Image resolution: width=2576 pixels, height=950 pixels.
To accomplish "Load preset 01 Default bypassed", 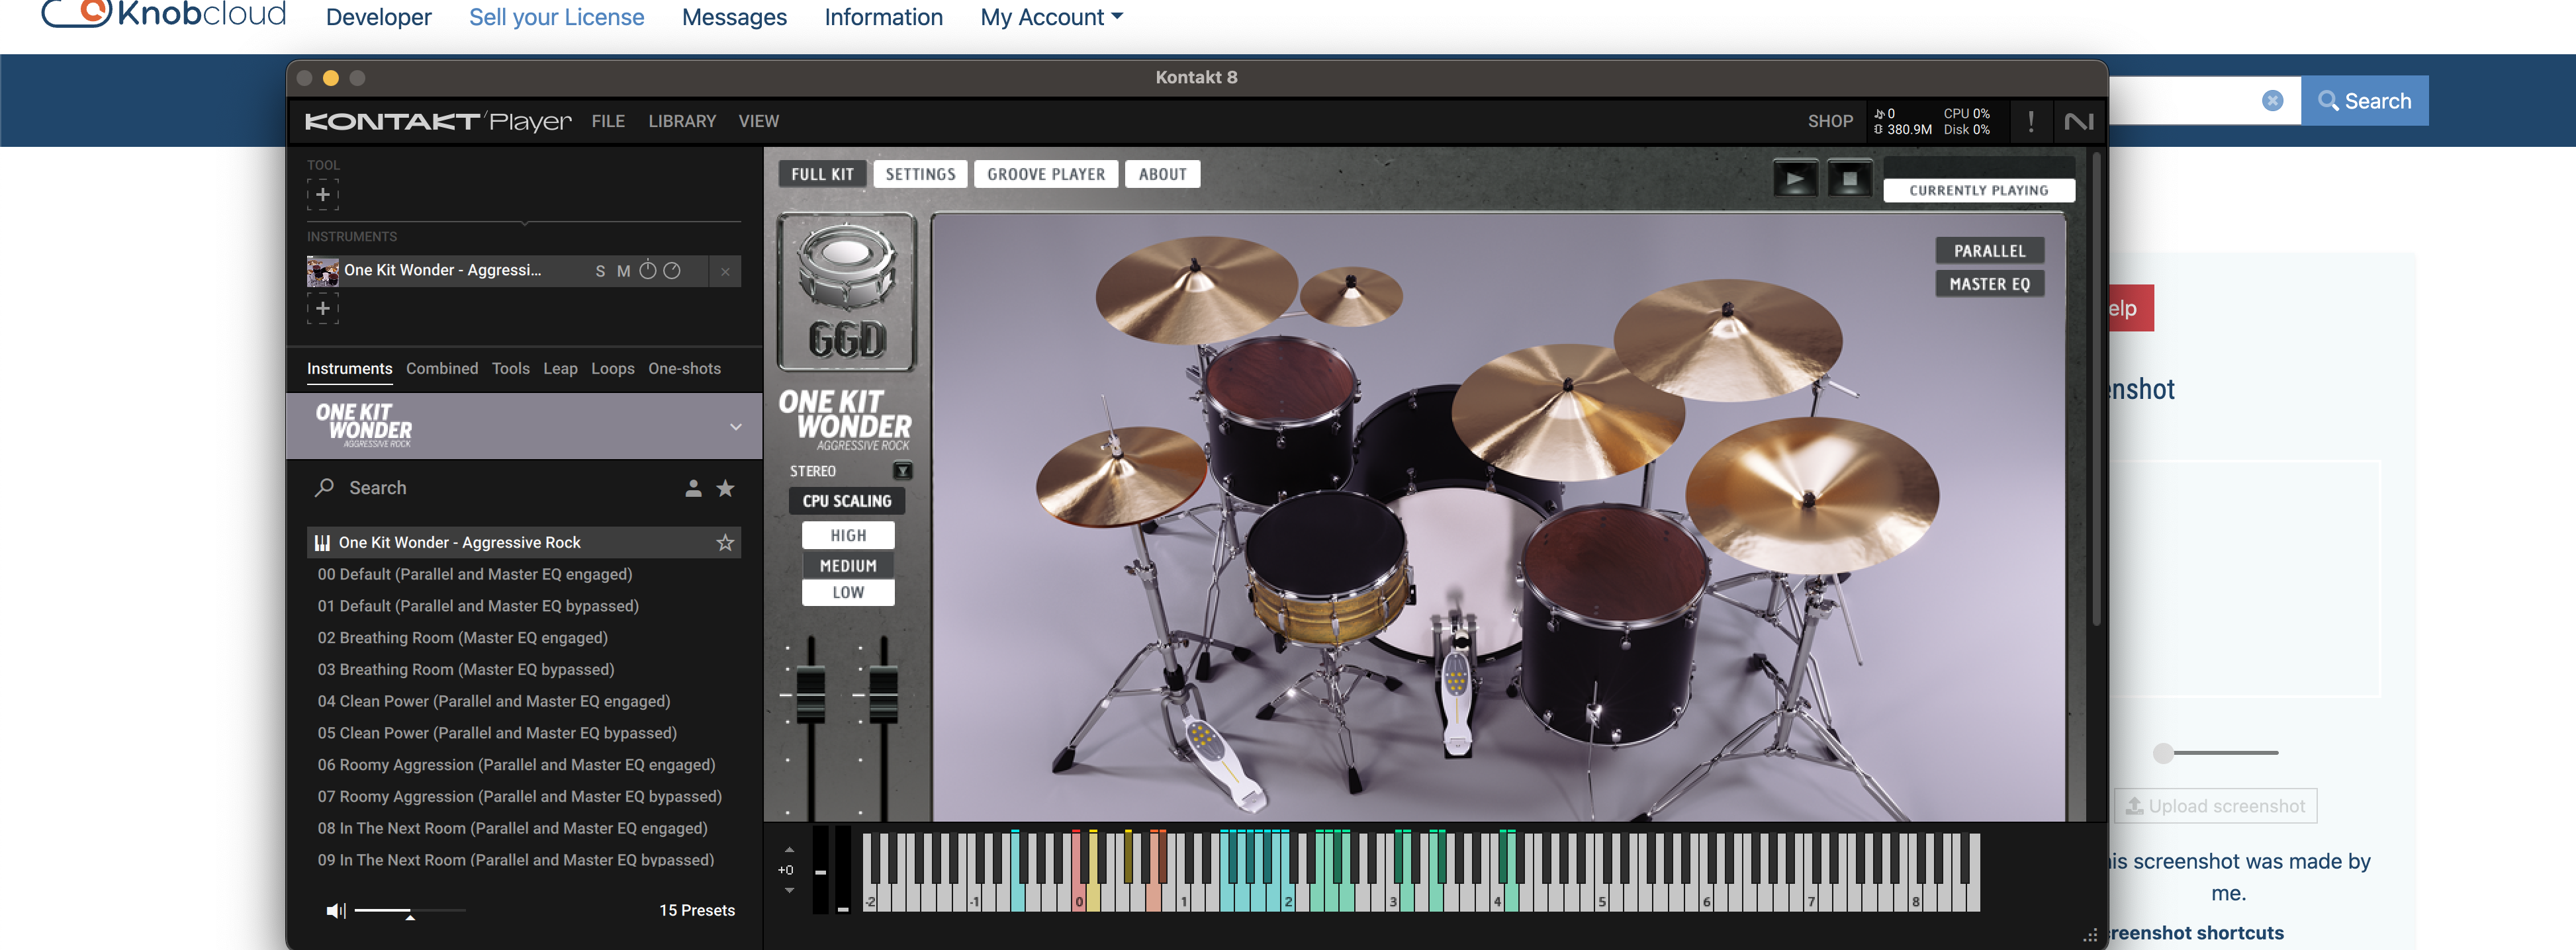I will pyautogui.click(x=478, y=607).
